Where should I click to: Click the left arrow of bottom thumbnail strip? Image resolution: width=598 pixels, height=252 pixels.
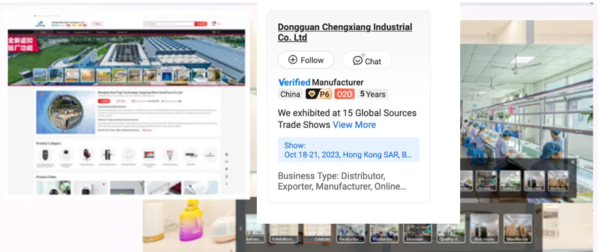coord(240,228)
